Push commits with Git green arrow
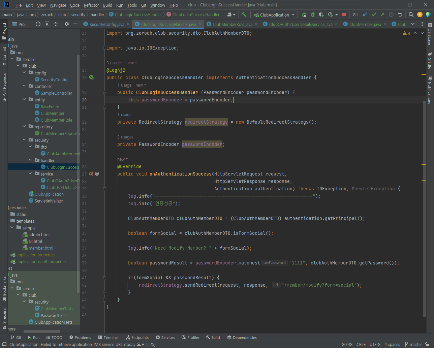 [382, 15]
